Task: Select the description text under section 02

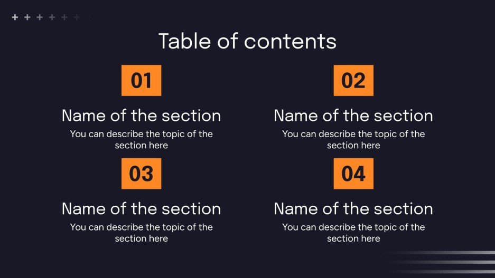Action: [x=353, y=139]
